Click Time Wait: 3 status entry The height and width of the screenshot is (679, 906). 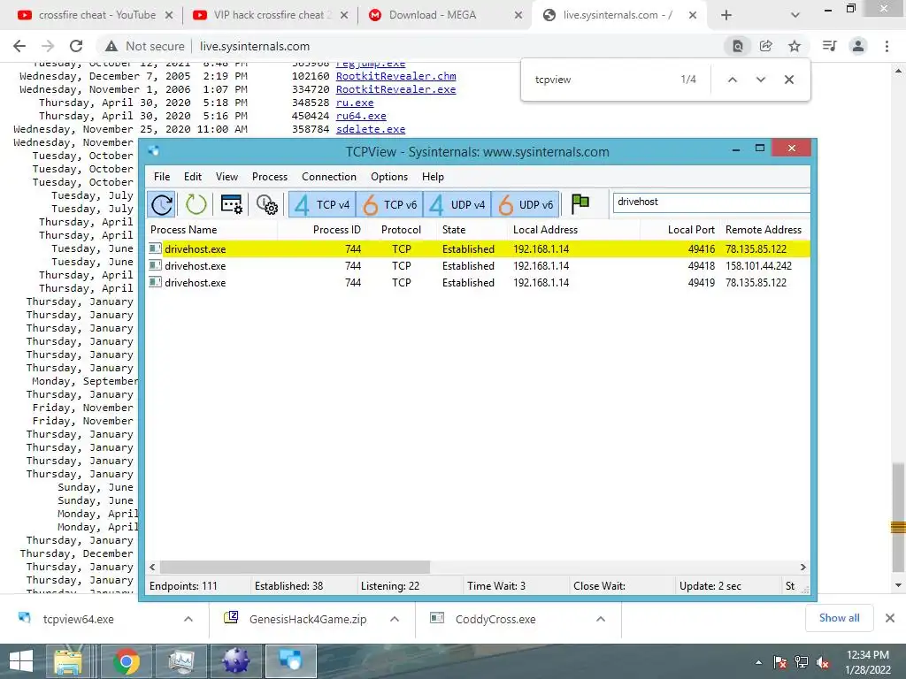[496, 586]
